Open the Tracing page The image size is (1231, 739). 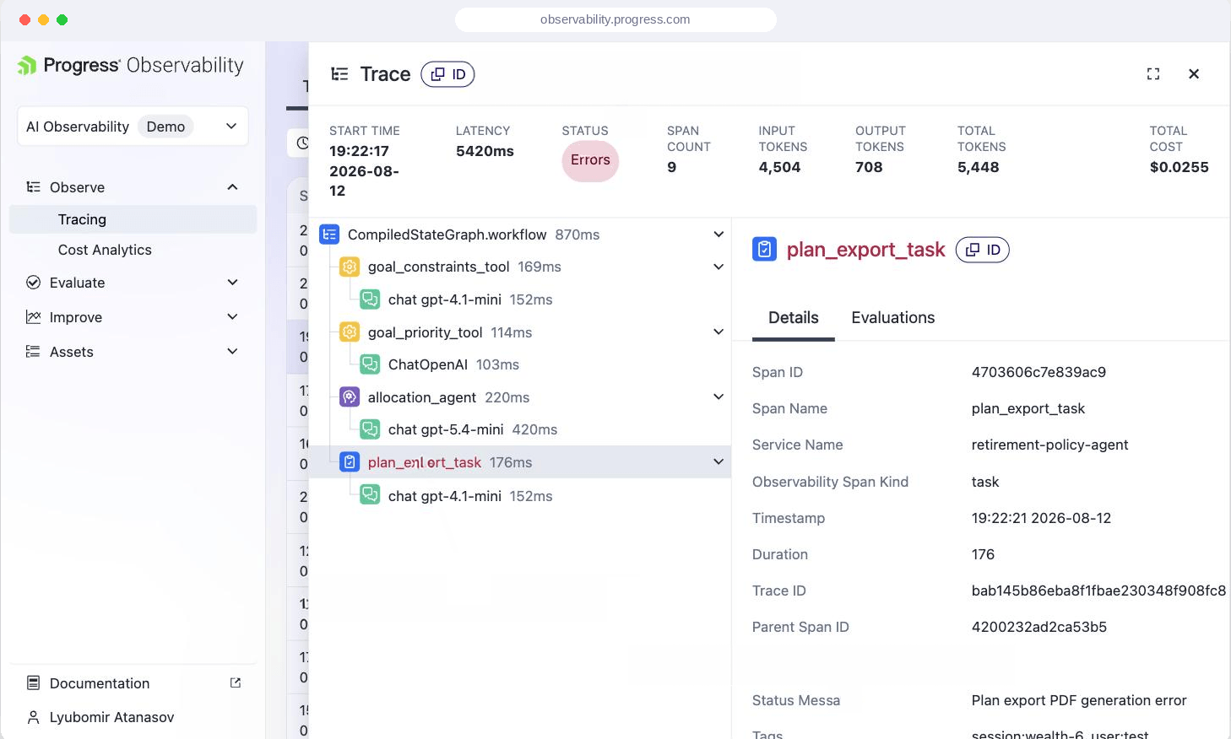(x=133, y=219)
